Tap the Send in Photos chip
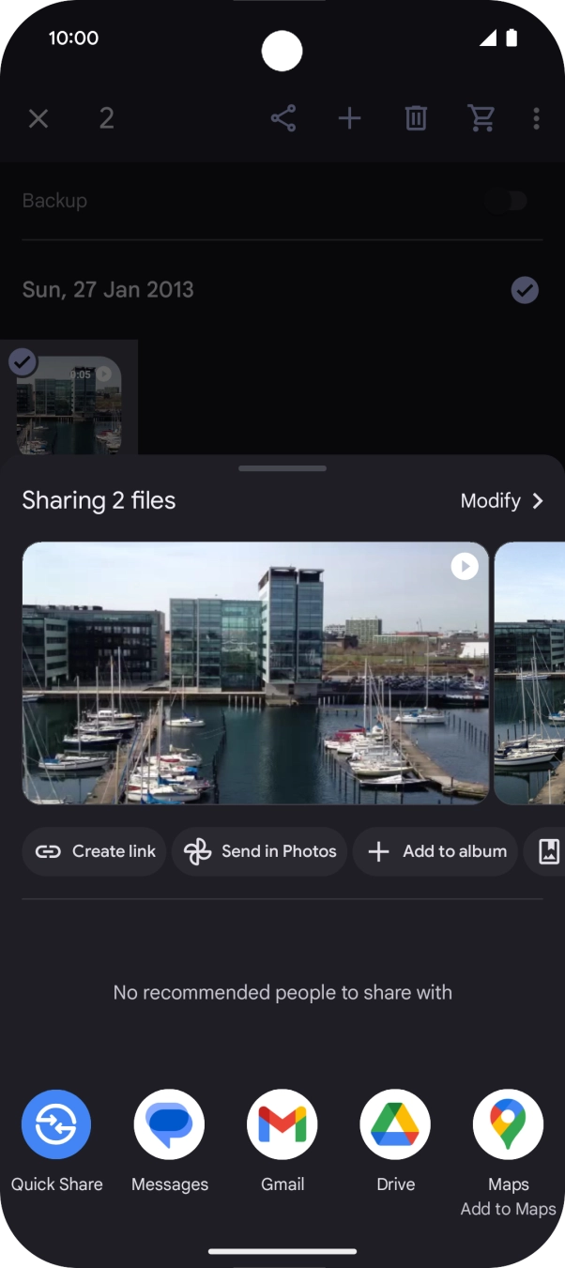 coord(260,851)
